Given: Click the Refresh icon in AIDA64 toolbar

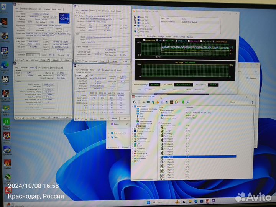Looking at the screenshot, I should (135, 102).
